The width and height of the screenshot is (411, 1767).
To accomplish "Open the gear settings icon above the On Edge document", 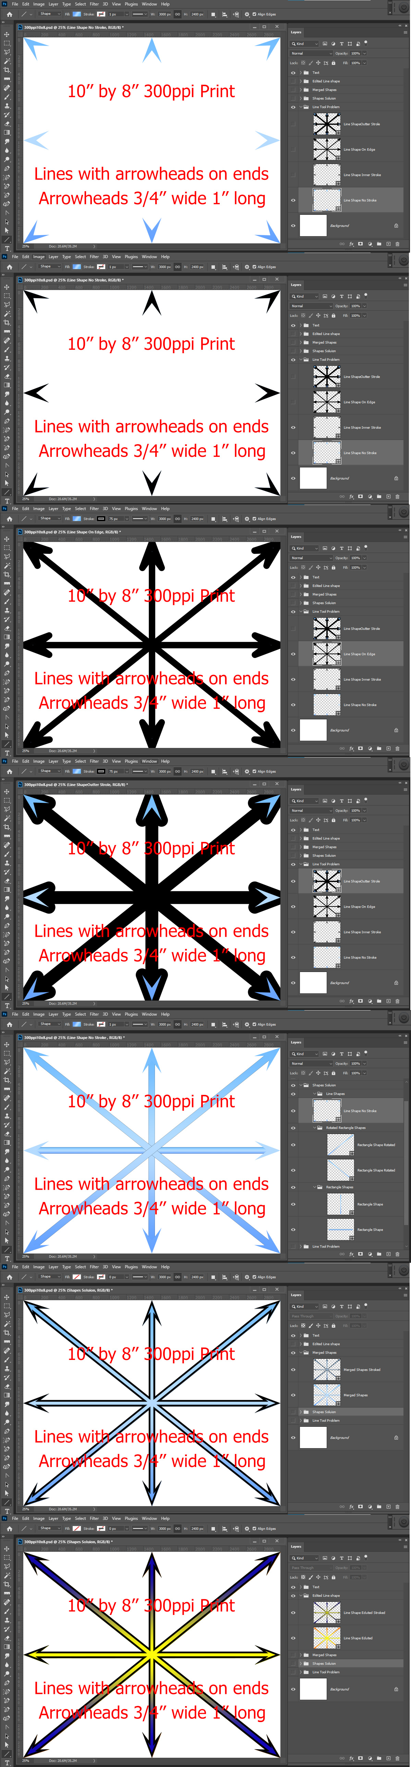I will click(x=246, y=519).
